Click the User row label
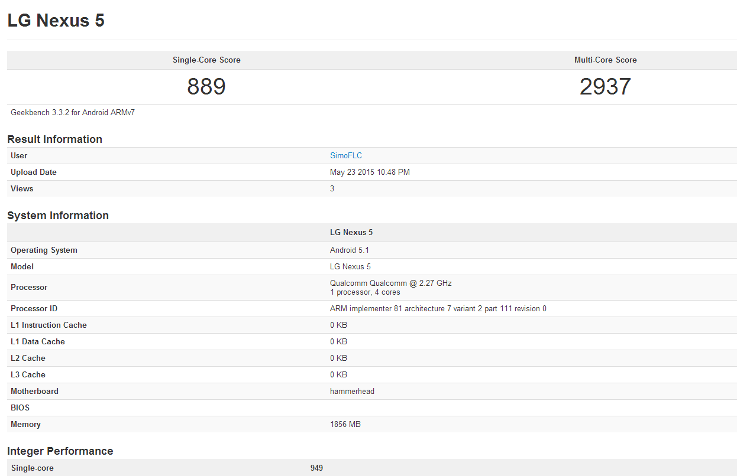This screenshot has width=737, height=476. pos(19,156)
